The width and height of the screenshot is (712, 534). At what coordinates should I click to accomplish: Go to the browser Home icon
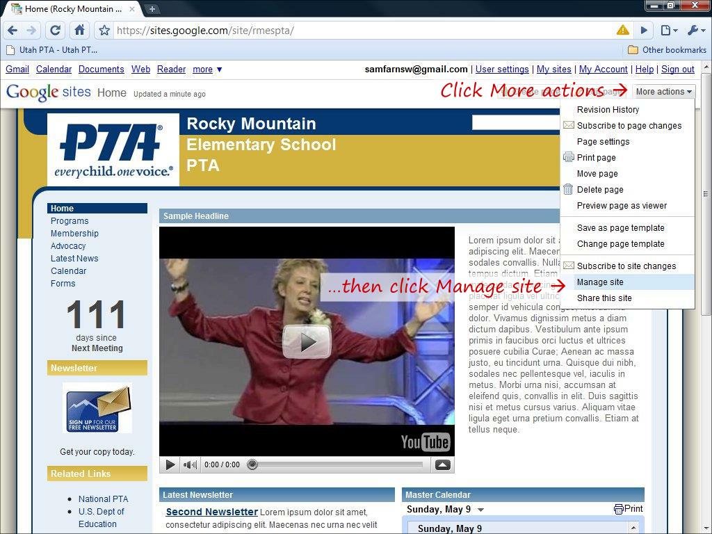click(x=79, y=31)
